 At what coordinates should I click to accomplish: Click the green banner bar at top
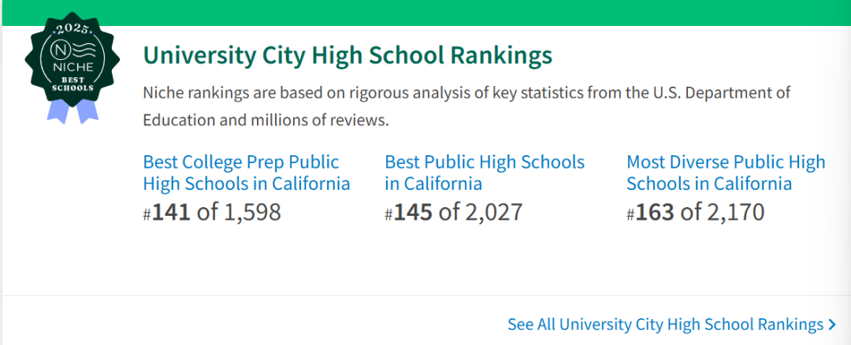[x=425, y=13]
